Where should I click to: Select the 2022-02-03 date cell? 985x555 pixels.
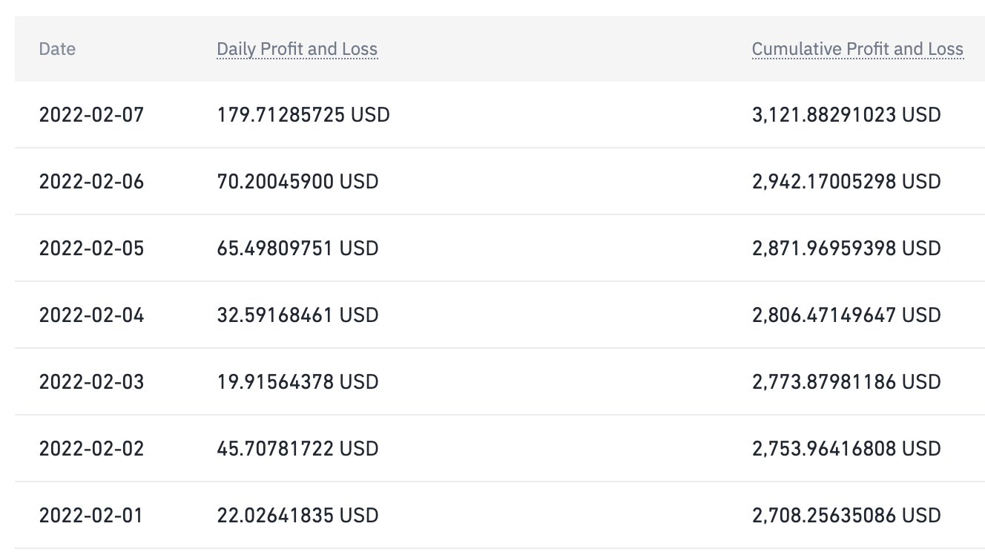pyautogui.click(x=91, y=382)
